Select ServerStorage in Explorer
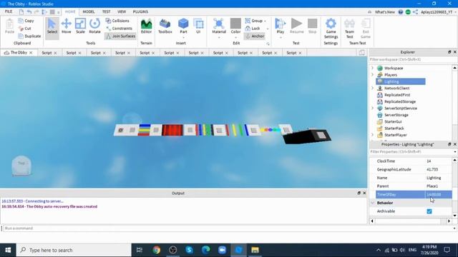Image resolution: width=458 pixels, height=257 pixels. click(x=396, y=115)
